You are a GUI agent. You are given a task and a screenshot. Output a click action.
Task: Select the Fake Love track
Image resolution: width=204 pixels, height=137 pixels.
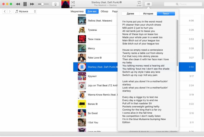click(93, 58)
